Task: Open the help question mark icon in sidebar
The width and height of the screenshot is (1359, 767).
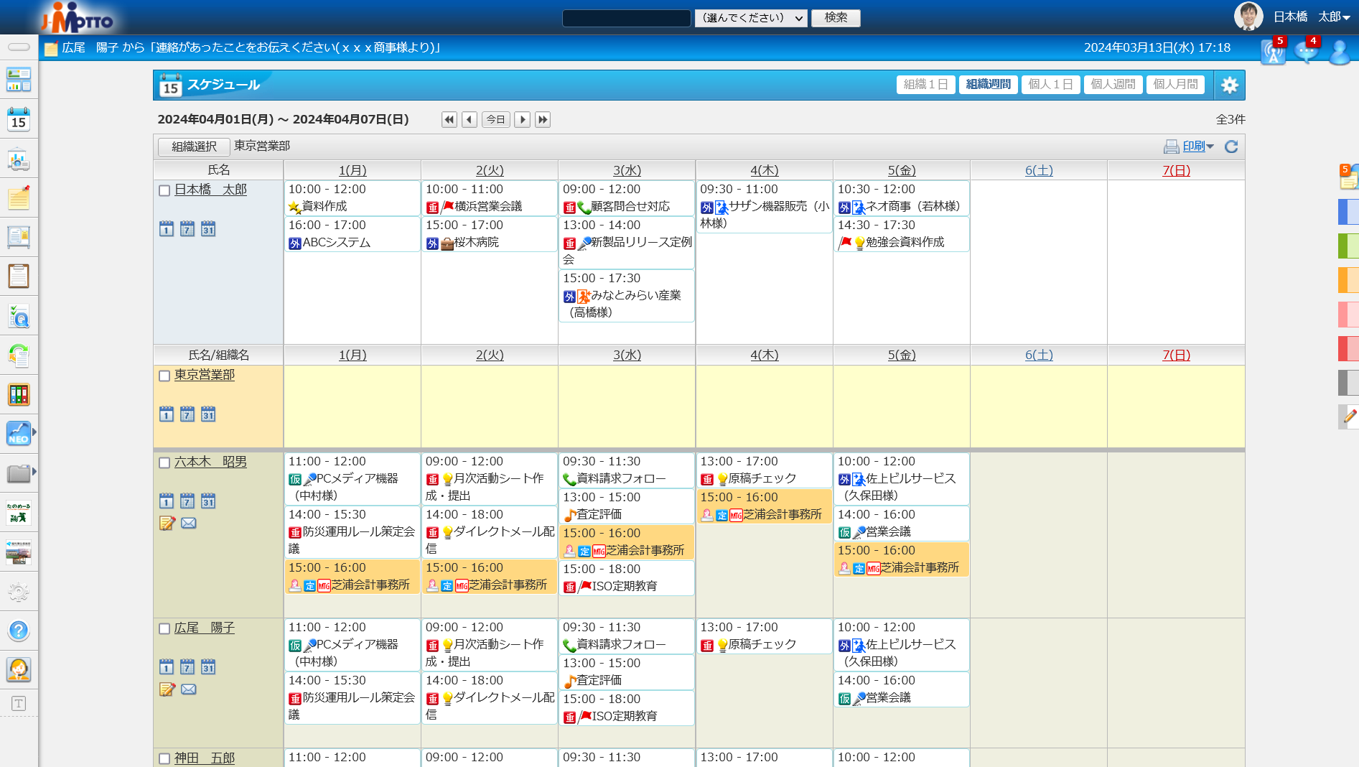Action: pos(19,631)
